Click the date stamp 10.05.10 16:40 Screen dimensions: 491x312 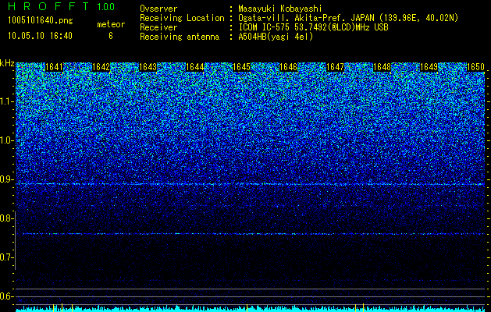click(x=40, y=36)
